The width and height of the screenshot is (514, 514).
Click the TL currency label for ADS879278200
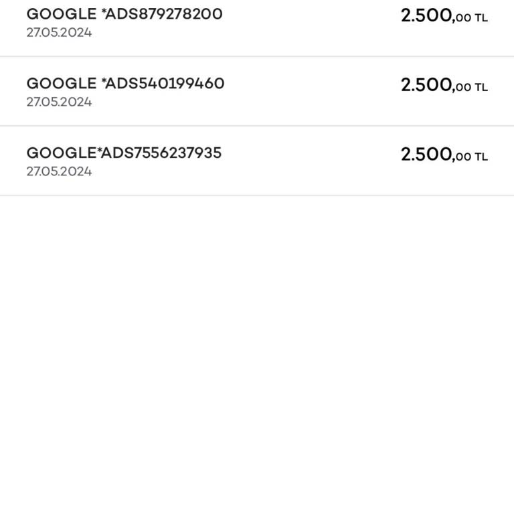pos(481,19)
